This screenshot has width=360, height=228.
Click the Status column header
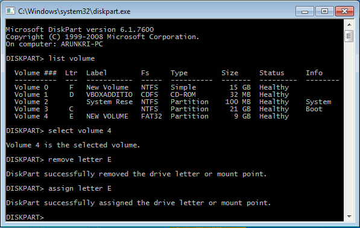(271, 73)
